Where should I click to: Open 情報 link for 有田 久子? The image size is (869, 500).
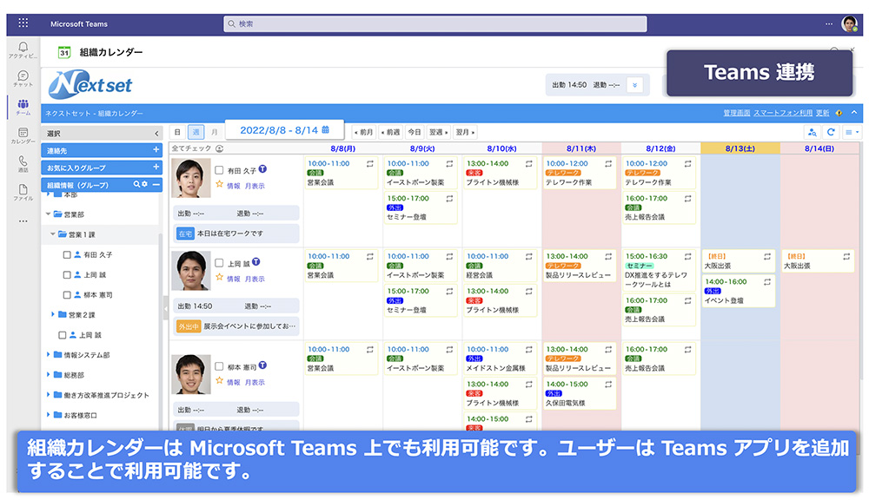point(233,186)
